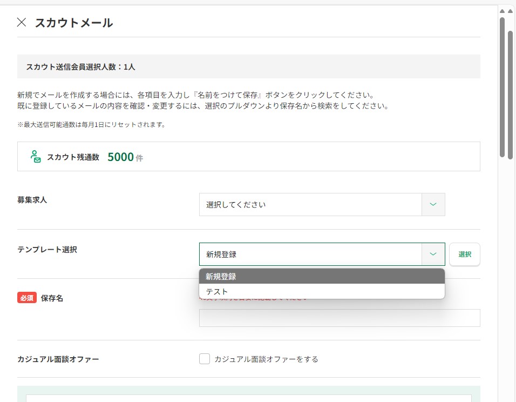The height and width of the screenshot is (402, 516).
Task: Close the スカウトメール dialog with X
Action: tap(22, 22)
